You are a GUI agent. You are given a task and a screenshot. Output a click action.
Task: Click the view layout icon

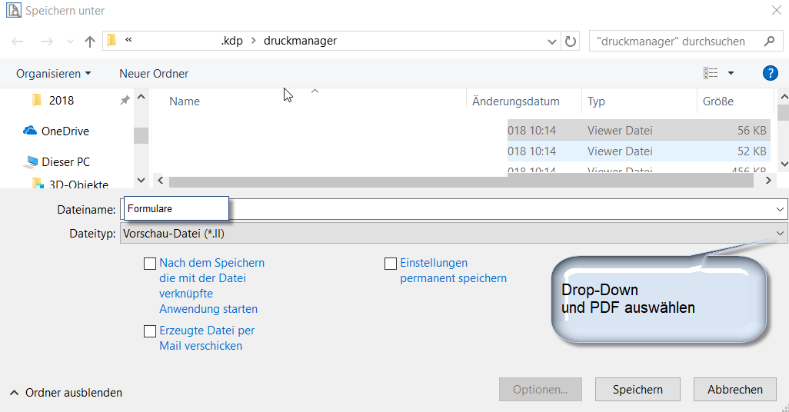coord(711,73)
